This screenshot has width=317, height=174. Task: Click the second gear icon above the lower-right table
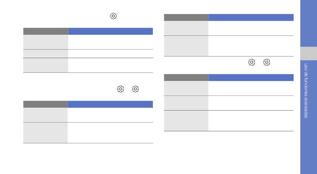(x=267, y=62)
